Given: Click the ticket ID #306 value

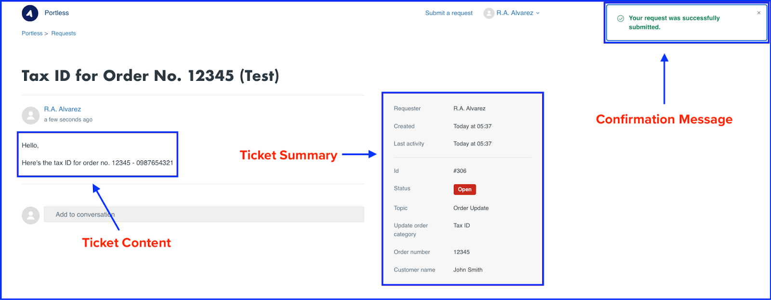Looking at the screenshot, I should (460, 171).
